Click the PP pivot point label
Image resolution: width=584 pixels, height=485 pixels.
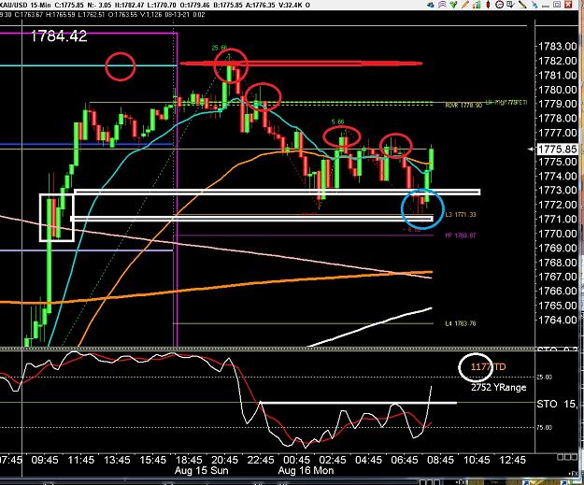(461, 235)
